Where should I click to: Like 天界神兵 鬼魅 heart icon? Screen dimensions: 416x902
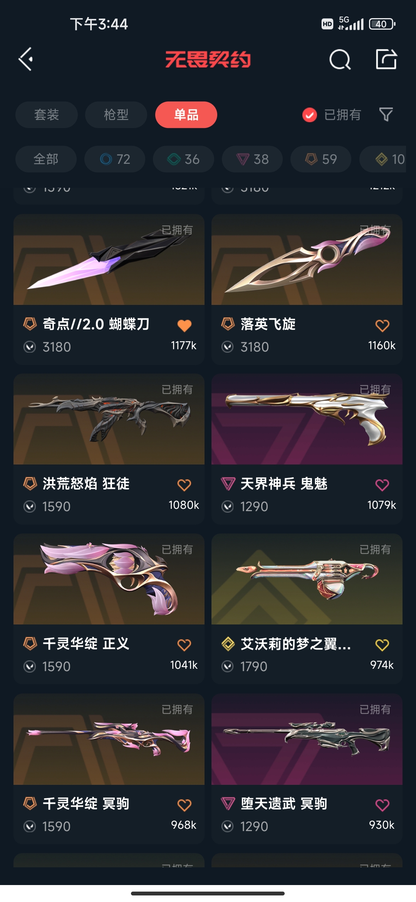coord(382,485)
